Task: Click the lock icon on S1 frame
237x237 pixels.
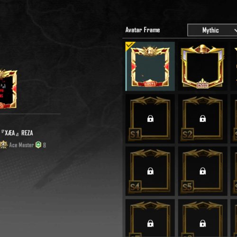Action: tap(150, 118)
